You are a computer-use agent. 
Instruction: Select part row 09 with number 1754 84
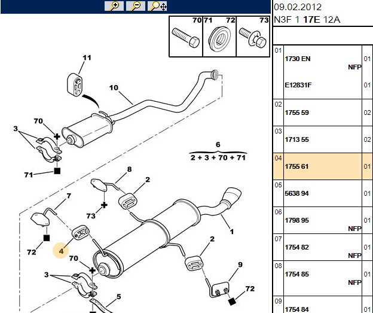click(322, 305)
